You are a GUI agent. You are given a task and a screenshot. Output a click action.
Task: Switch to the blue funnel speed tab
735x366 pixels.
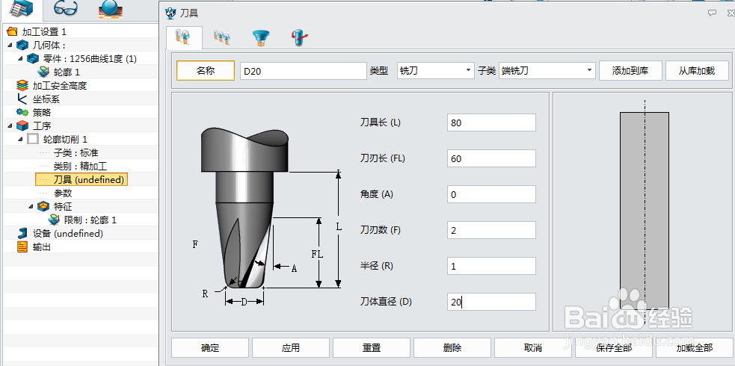click(260, 38)
